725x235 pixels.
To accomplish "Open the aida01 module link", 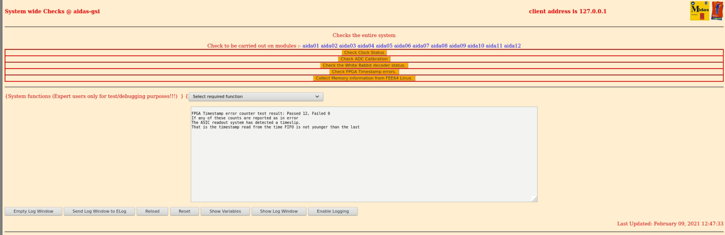I will (x=310, y=46).
